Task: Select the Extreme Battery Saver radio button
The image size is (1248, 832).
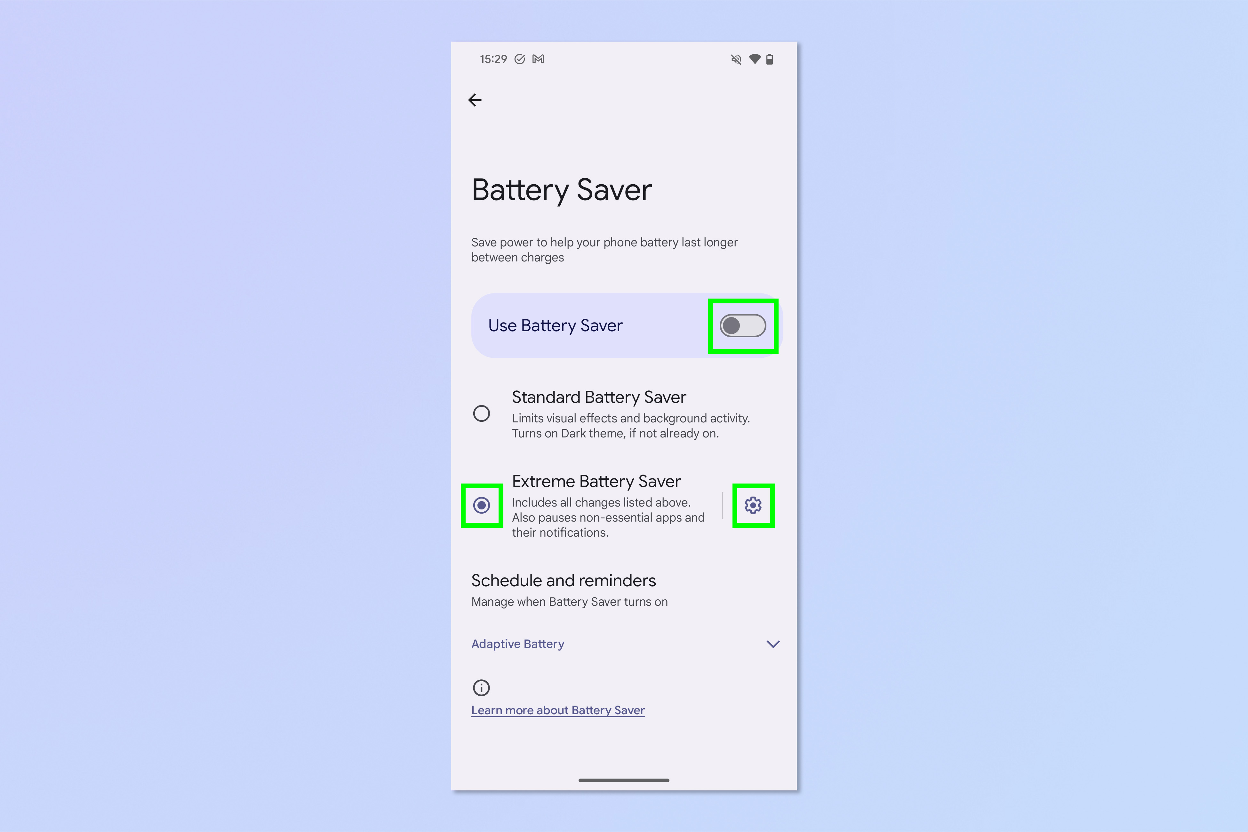Action: click(482, 505)
